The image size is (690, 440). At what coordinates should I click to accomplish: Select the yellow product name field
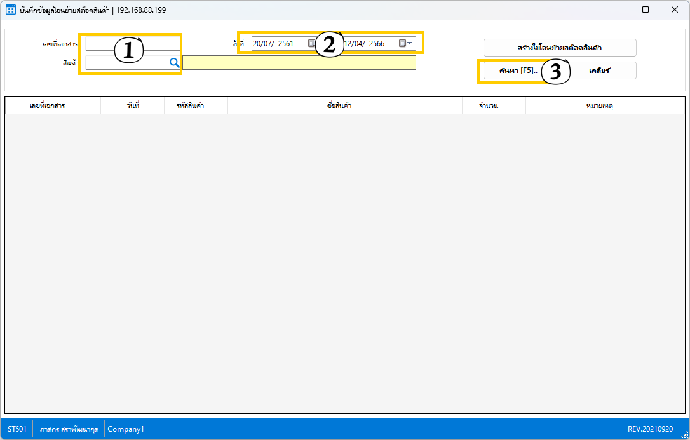point(299,62)
